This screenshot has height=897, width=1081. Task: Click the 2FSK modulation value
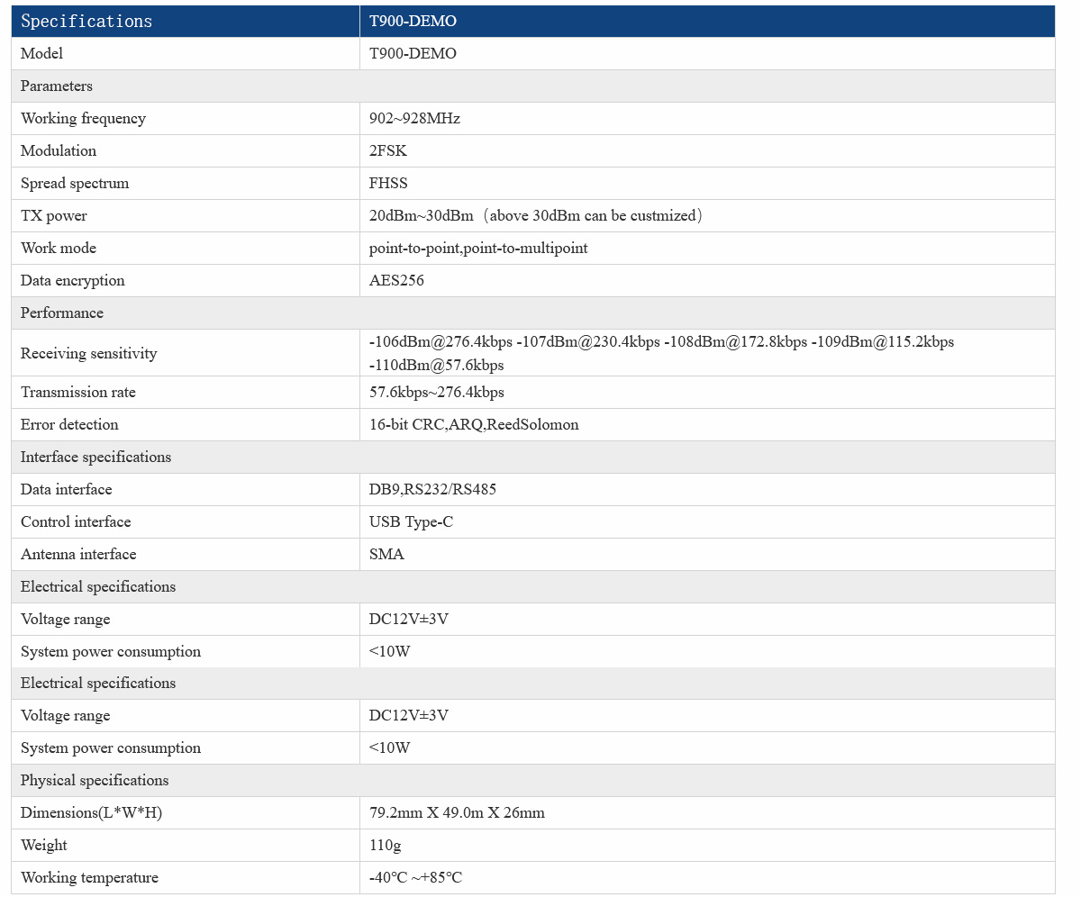[x=388, y=151]
